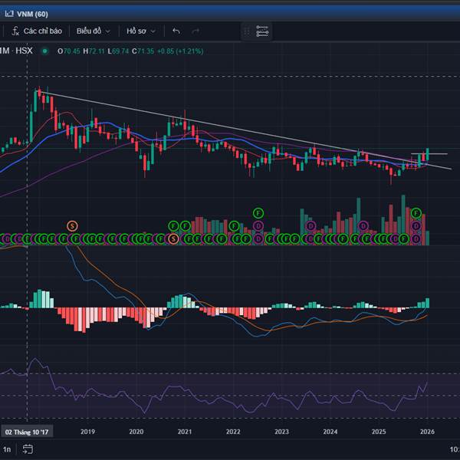
Task: Open chart settings sliders icon
Action: tap(262, 31)
